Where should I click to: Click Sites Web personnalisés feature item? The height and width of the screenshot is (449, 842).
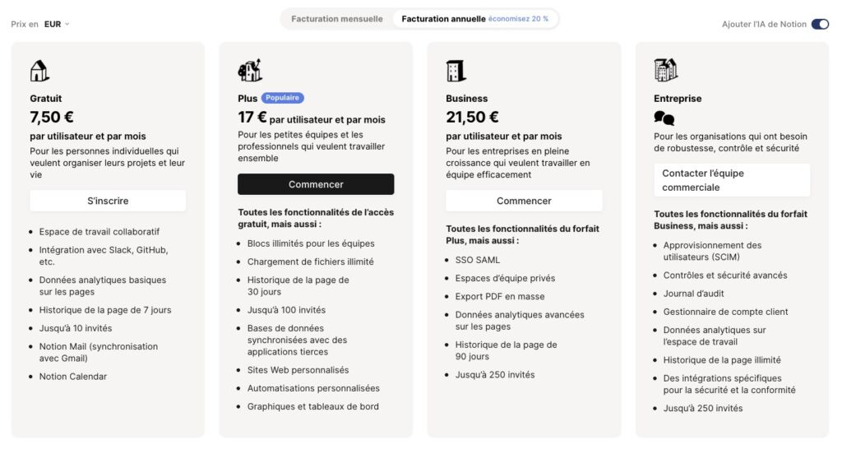298,370
